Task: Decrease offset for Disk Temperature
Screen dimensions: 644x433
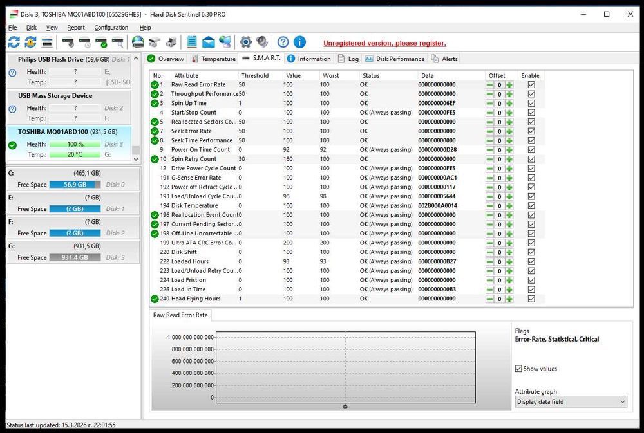Action: tap(489, 206)
